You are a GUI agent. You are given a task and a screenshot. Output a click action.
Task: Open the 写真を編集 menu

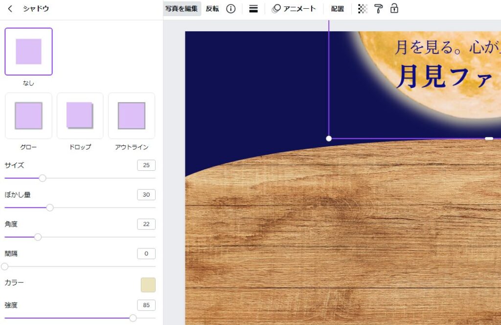tap(182, 9)
